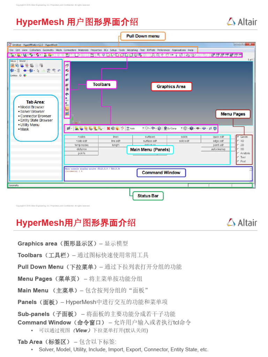Click the highlighted orange icon under Mask tab
Image resolution: width=268 pixels, height=357 pixels.
point(12,66)
